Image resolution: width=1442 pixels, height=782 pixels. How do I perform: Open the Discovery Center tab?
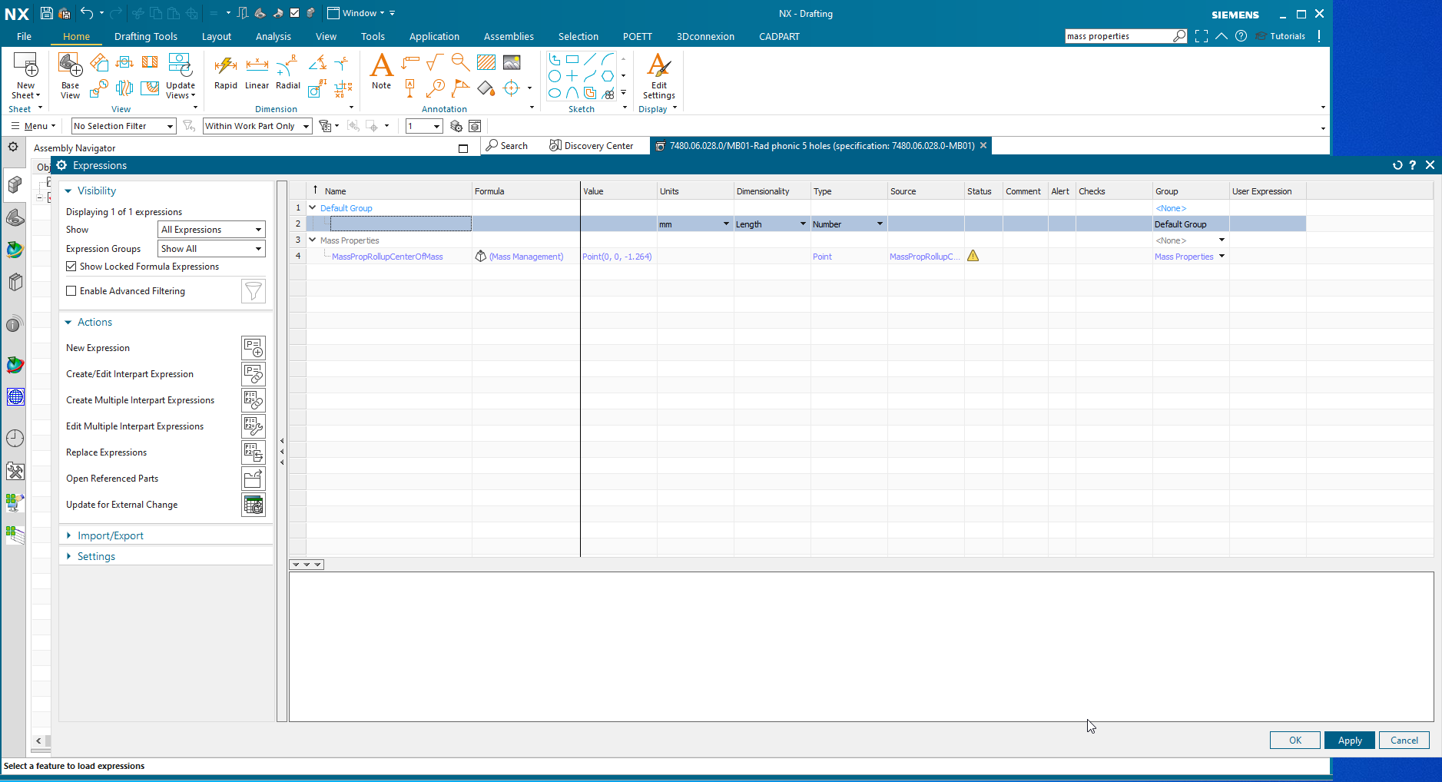[x=592, y=146]
